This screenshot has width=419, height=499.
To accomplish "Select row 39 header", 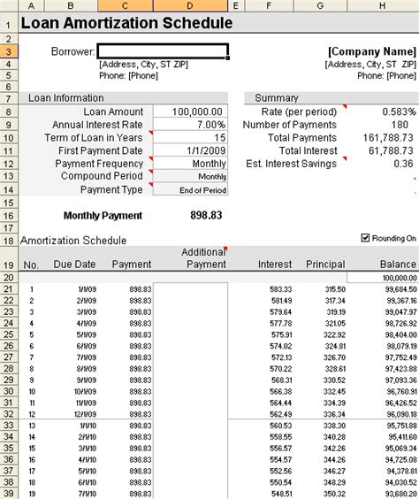I will click(x=9, y=494).
